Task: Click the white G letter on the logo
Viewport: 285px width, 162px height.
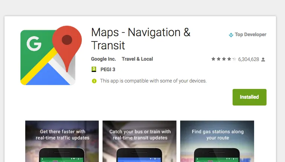Action: tap(34, 43)
